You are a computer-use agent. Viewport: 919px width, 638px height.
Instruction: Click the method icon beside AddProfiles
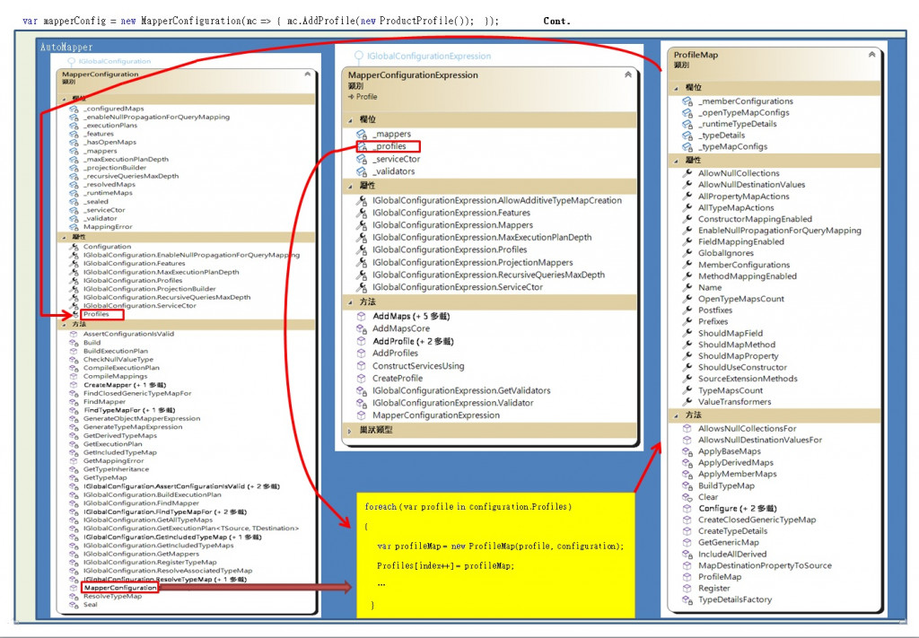click(x=362, y=354)
